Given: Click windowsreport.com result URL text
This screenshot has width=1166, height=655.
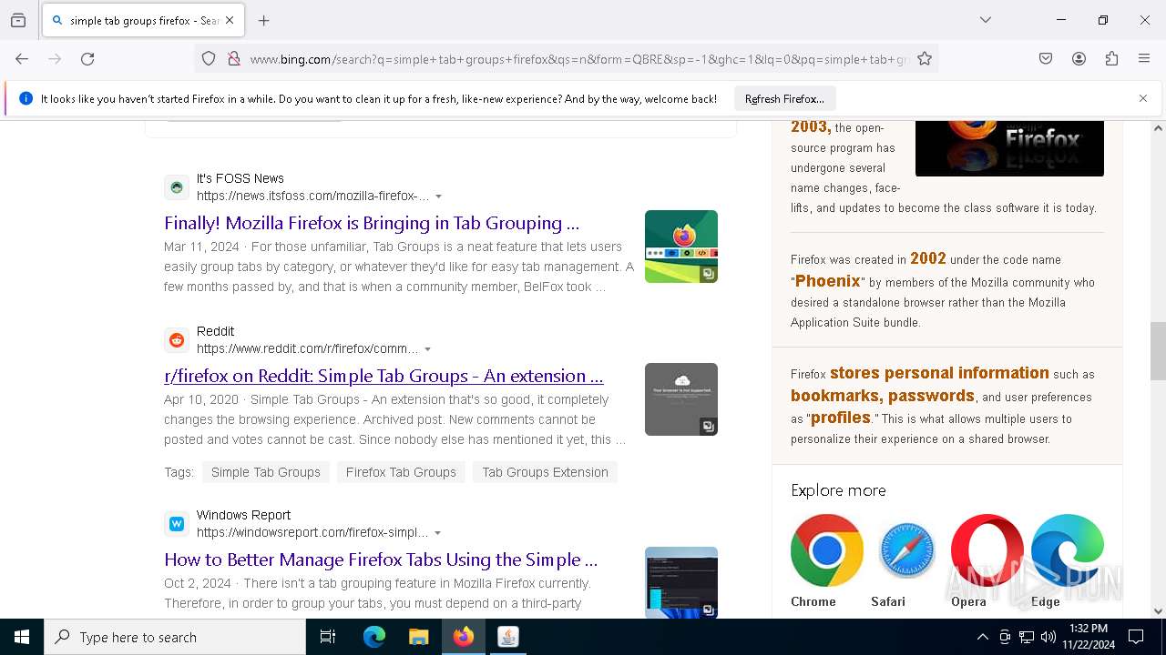Looking at the screenshot, I should tap(312, 532).
